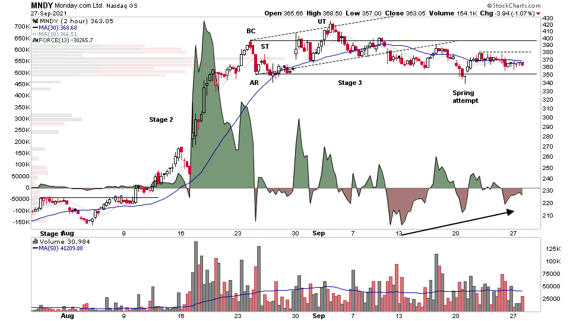
Task: Click the Nasdaq GS exchange label
Action: (122, 6)
